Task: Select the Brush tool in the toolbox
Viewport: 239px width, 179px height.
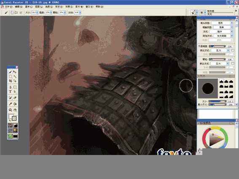Action: pos(10,72)
